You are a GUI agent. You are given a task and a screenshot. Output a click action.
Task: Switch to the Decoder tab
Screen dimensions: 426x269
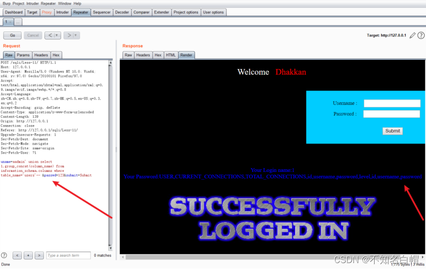[122, 12]
